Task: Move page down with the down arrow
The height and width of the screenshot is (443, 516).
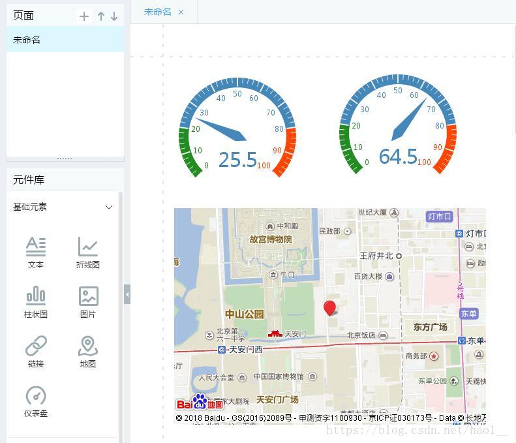Action: pyautogui.click(x=114, y=16)
